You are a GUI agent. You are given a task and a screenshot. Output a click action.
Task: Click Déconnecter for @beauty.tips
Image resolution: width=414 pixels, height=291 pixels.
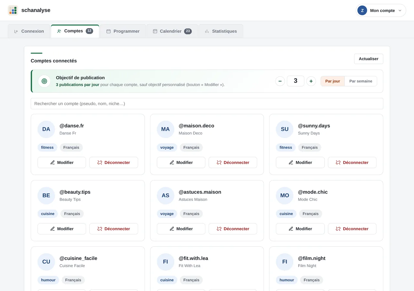[114, 229]
